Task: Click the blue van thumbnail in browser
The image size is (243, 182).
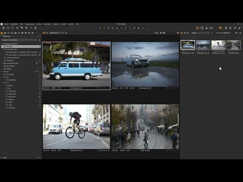Action: point(188,45)
